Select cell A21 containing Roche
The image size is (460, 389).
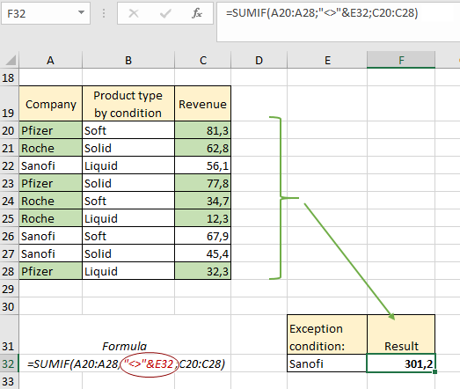(51, 148)
